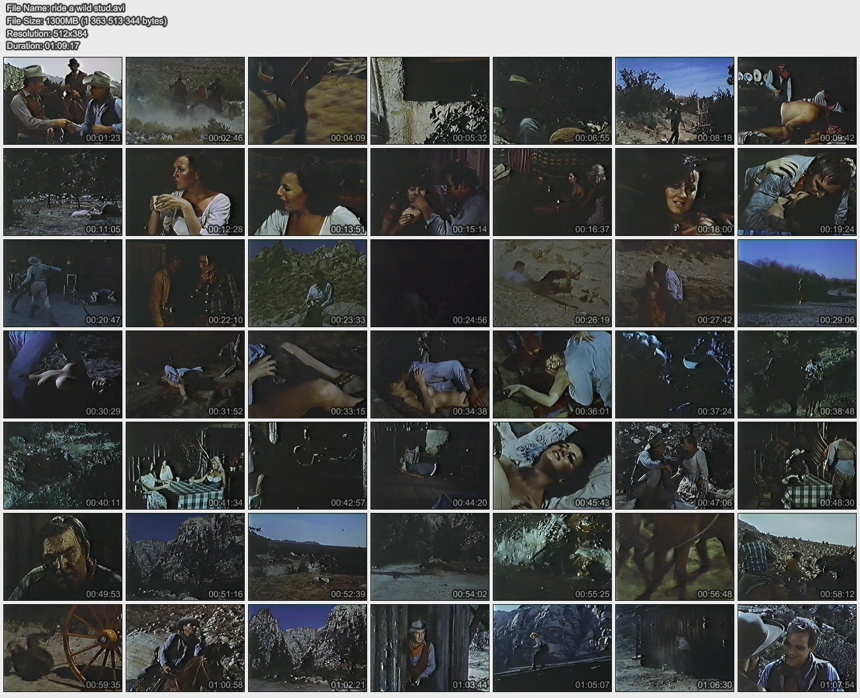The width and height of the screenshot is (860, 698).
Task: Click the dark frame at 00:24:56
Action: pos(430,283)
